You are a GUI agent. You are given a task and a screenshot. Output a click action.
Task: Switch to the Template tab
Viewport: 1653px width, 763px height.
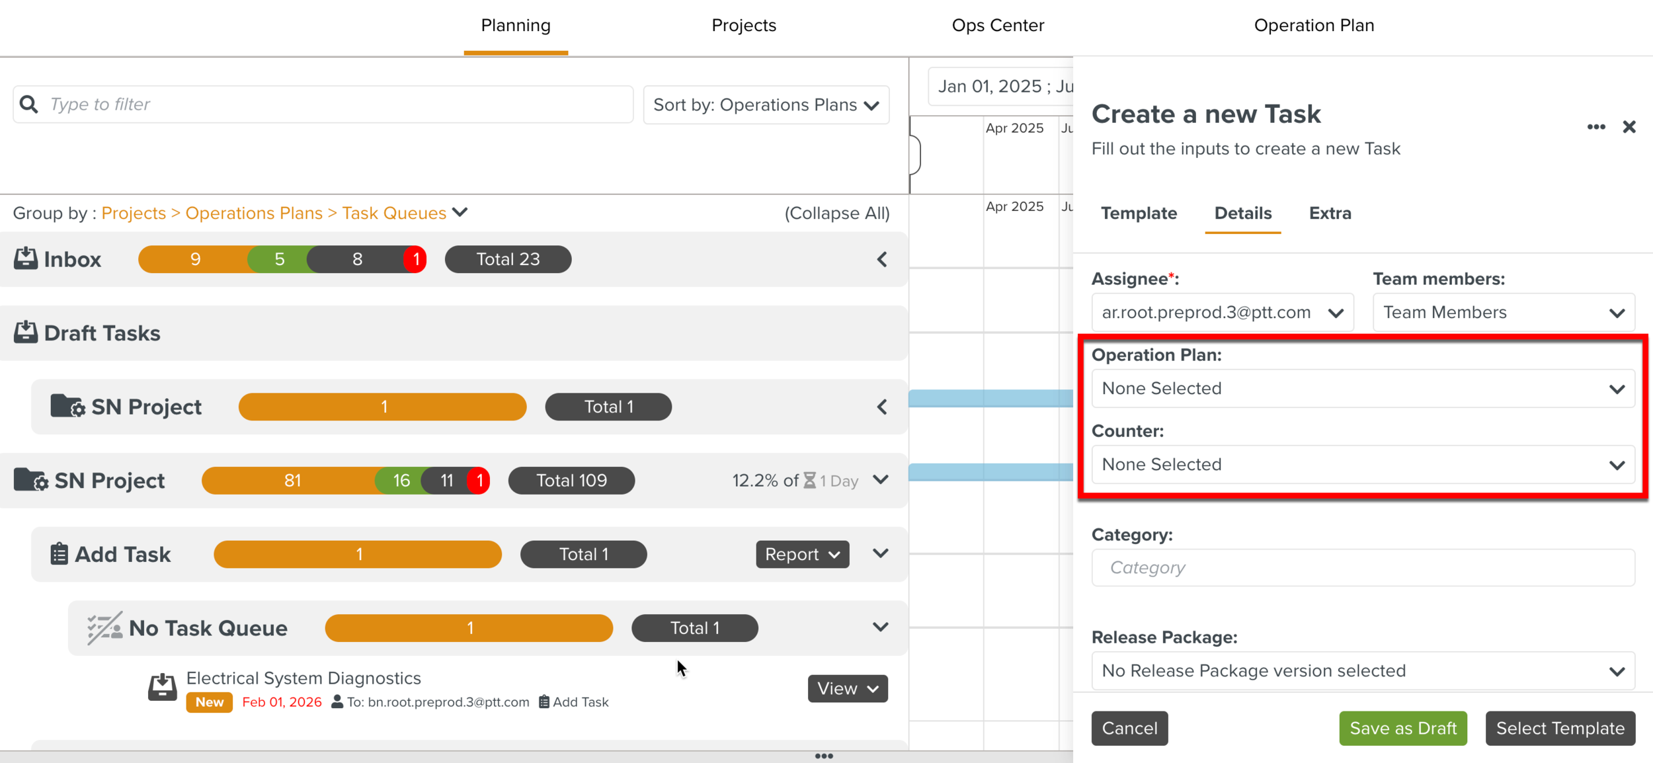pos(1139,214)
